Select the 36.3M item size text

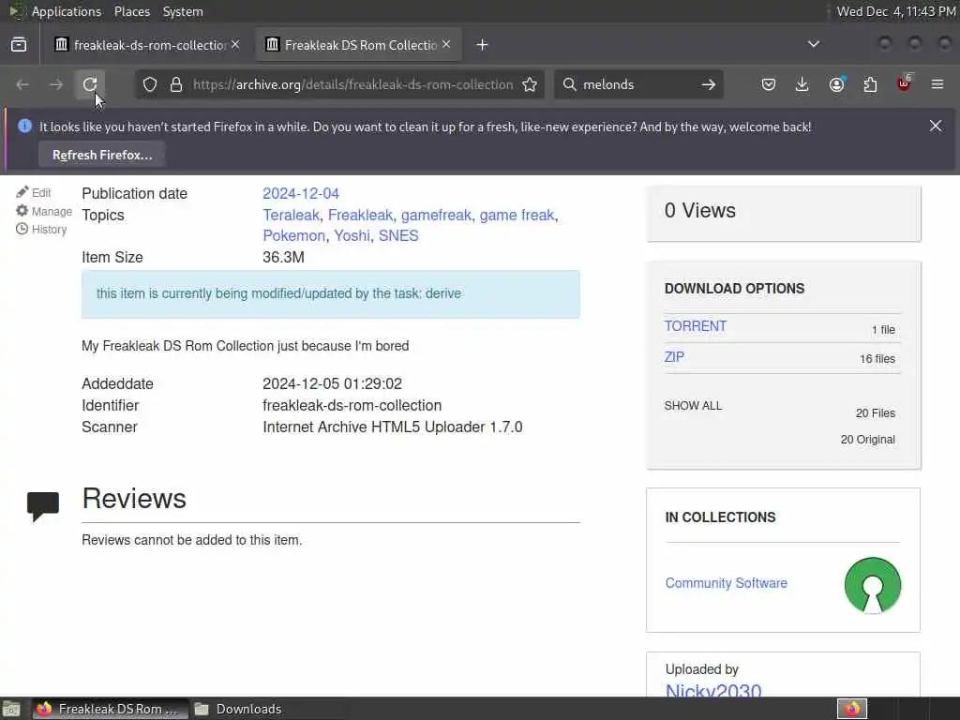pyautogui.click(x=283, y=257)
